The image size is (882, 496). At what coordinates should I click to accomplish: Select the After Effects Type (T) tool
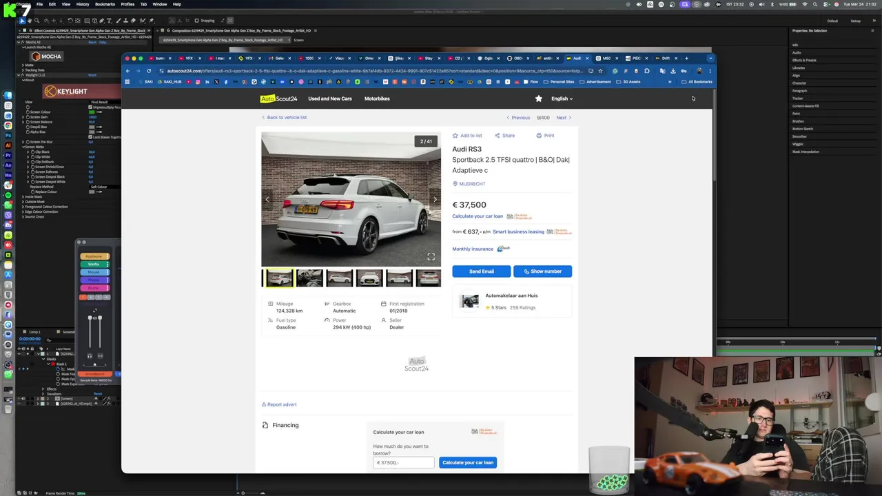pos(110,21)
